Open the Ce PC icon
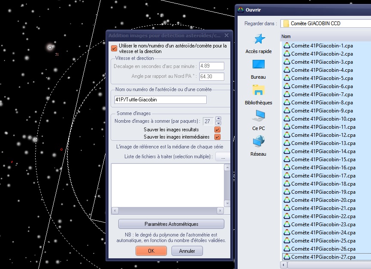The width and height of the screenshot is (371, 269). click(x=259, y=115)
